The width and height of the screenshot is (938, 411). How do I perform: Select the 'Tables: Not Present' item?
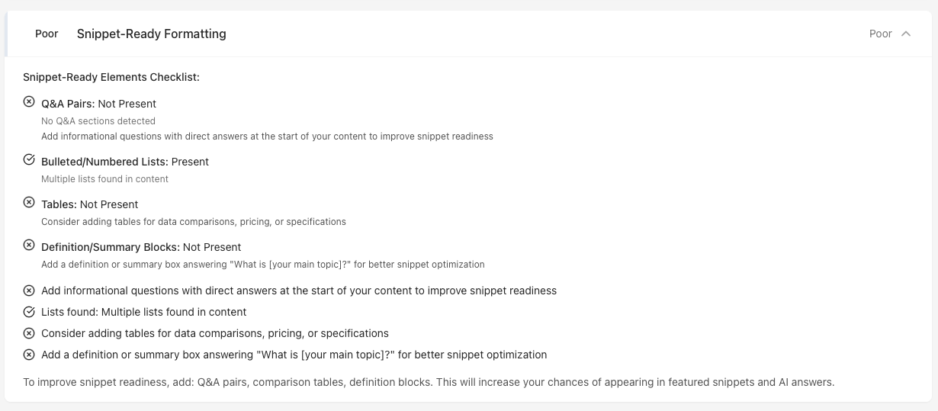[90, 204]
